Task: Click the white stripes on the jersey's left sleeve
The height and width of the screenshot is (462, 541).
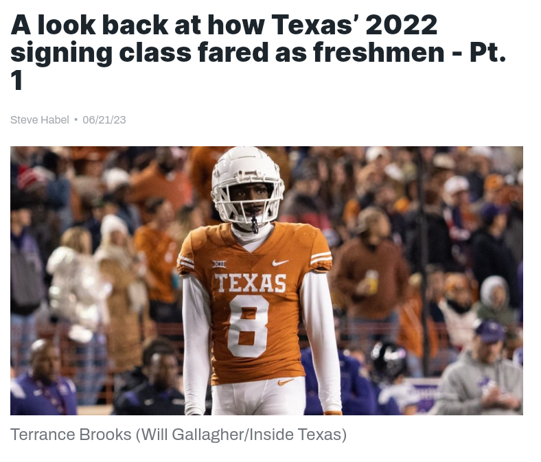Action: point(321,258)
